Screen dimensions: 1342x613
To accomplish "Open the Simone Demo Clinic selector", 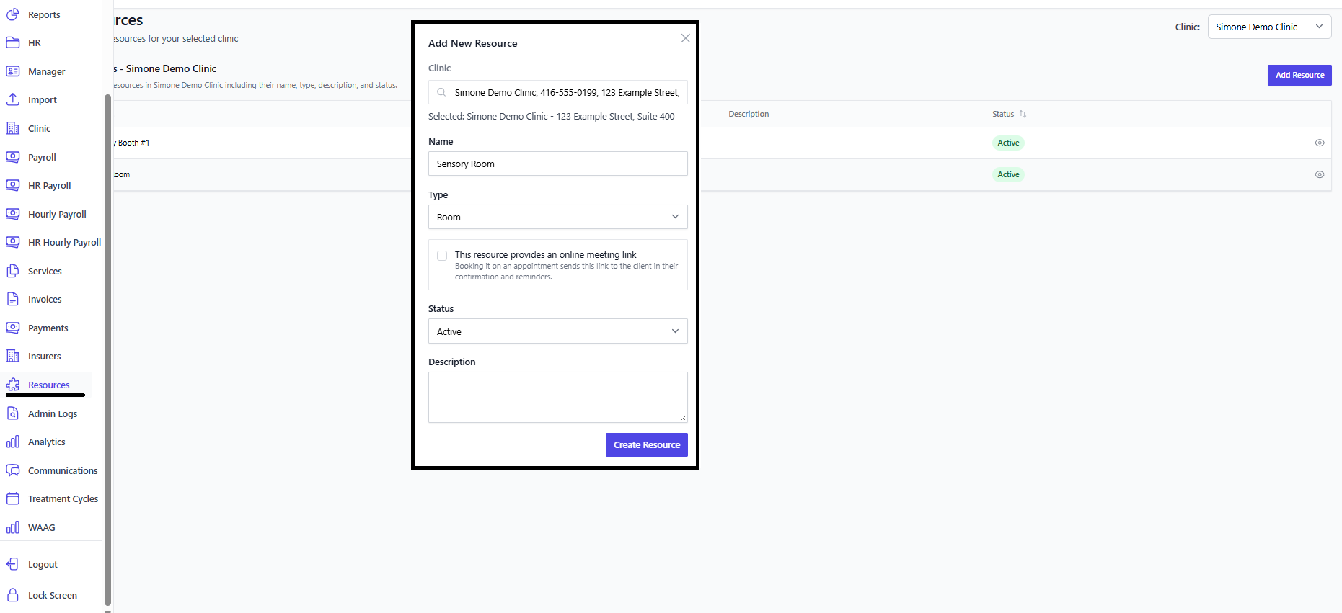I will pyautogui.click(x=1269, y=27).
